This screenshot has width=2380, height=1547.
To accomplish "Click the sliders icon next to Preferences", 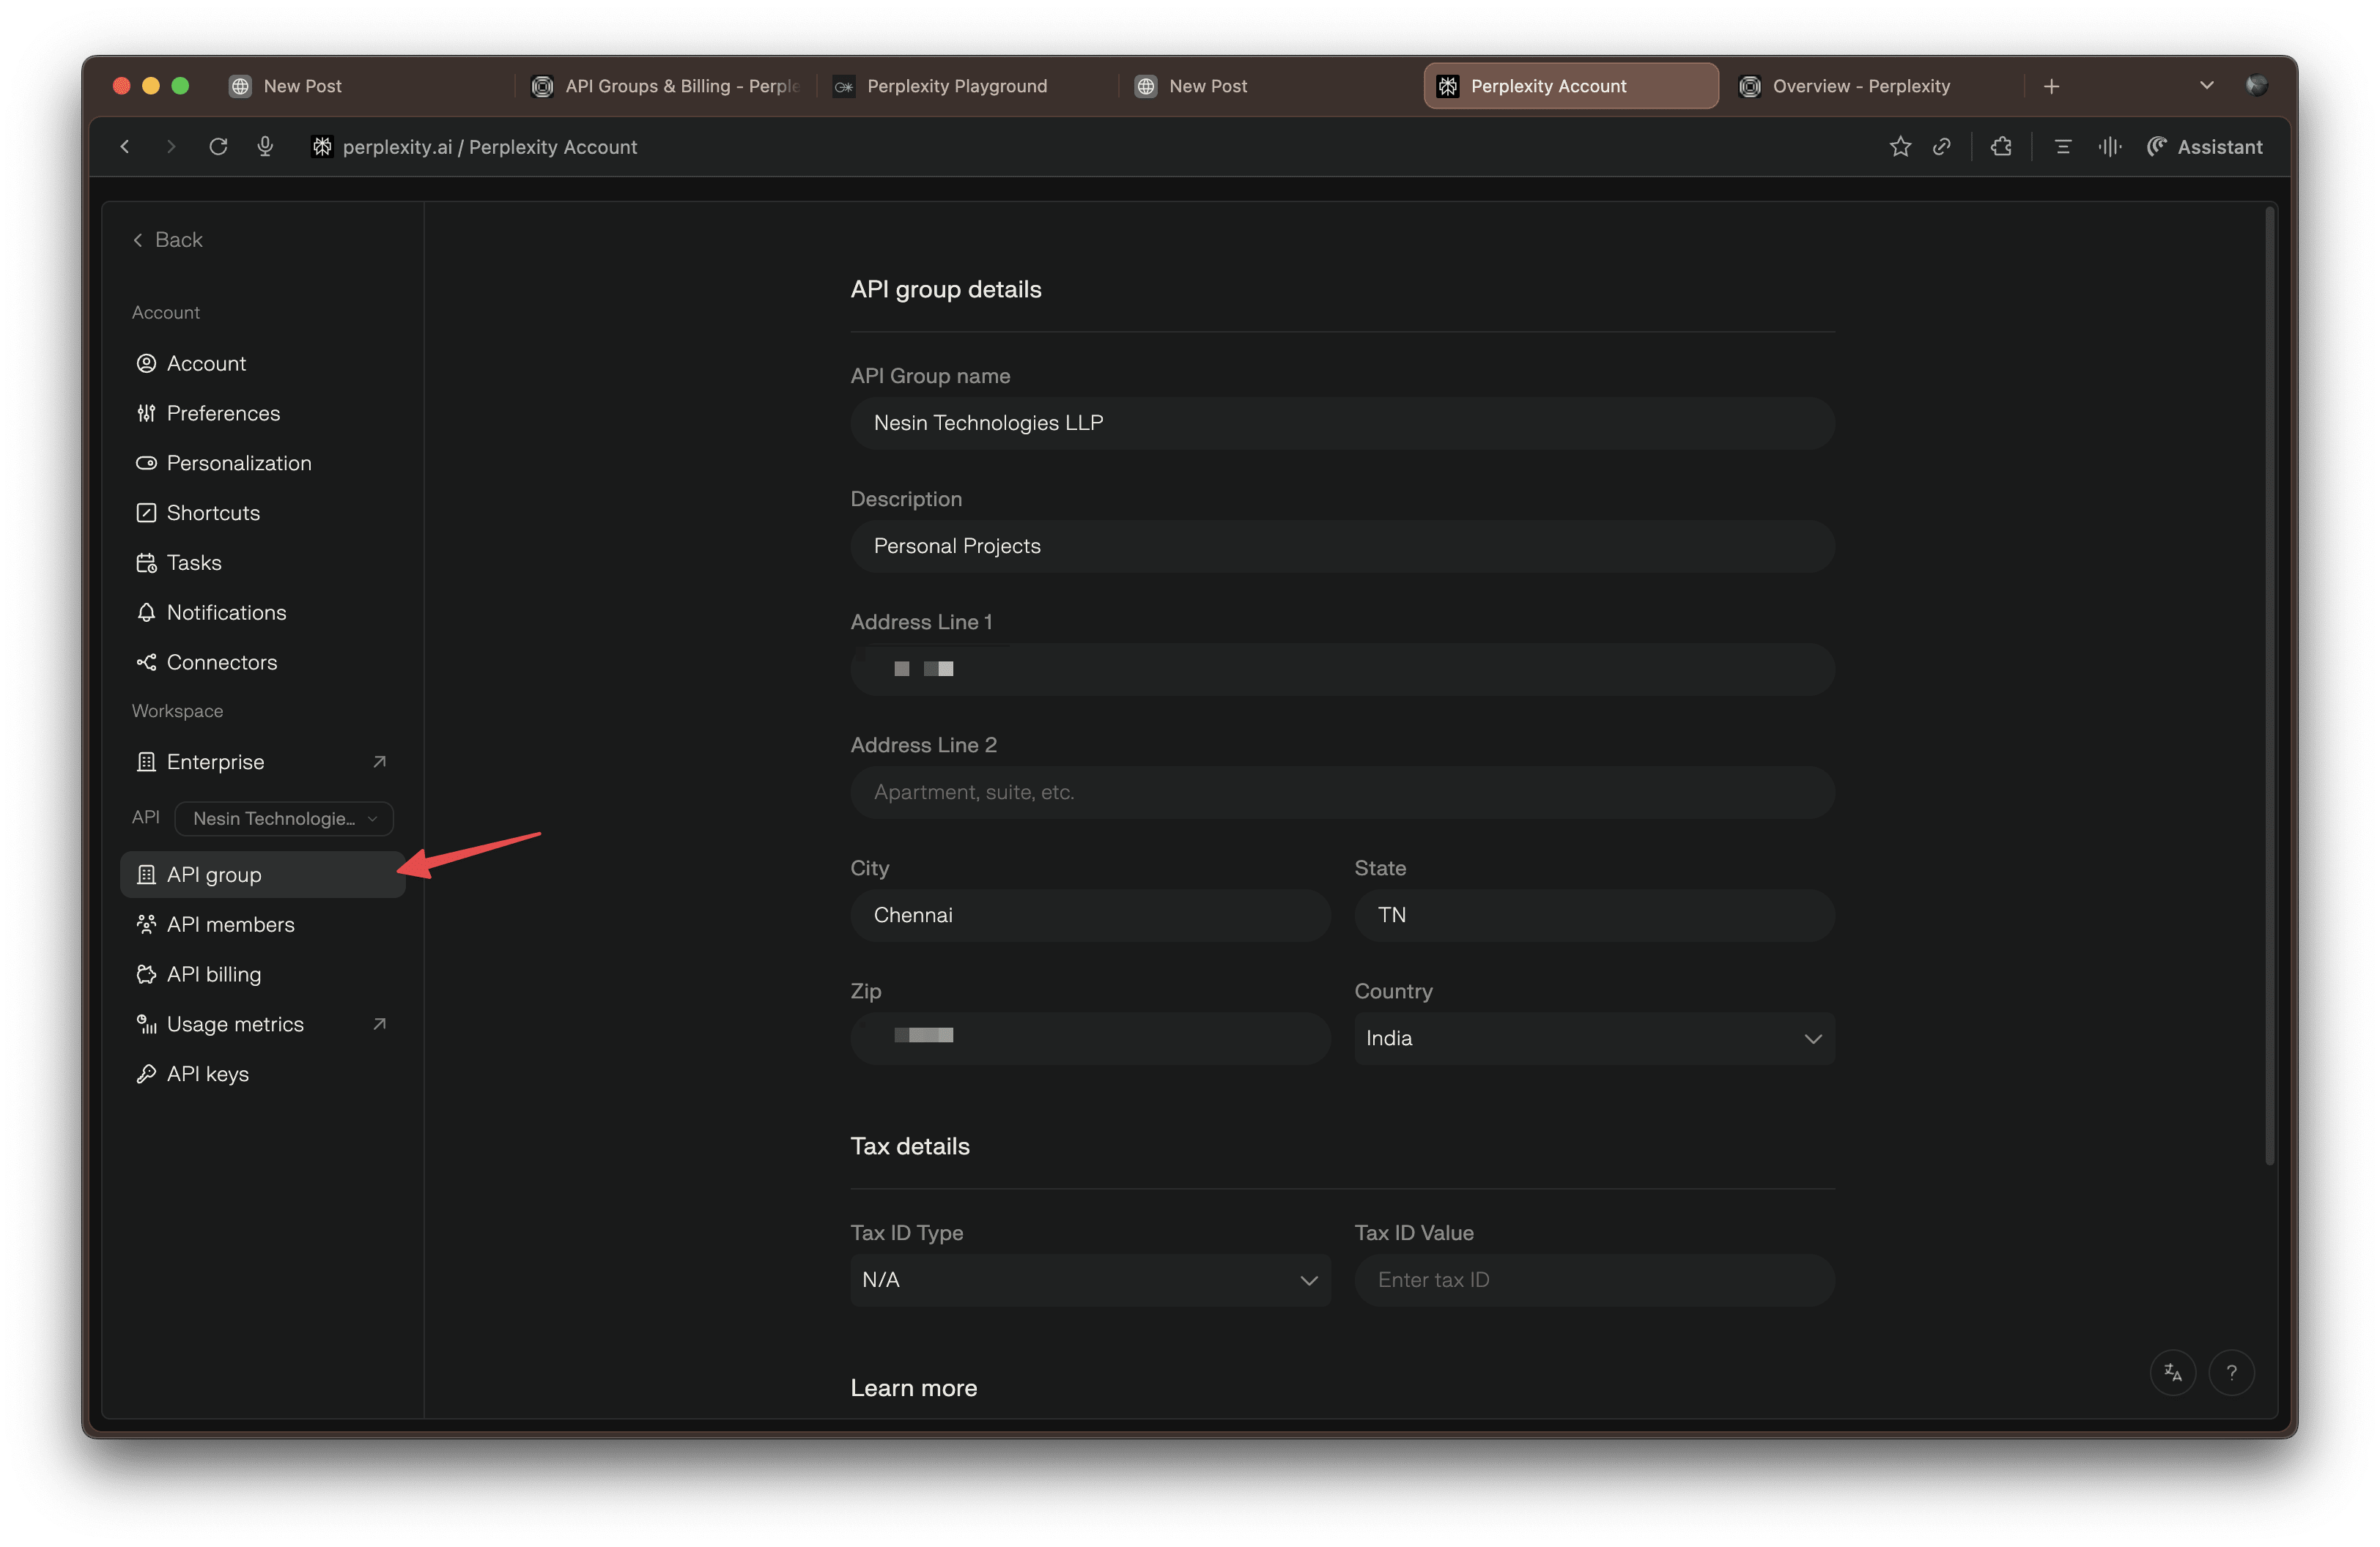I will pos(146,414).
